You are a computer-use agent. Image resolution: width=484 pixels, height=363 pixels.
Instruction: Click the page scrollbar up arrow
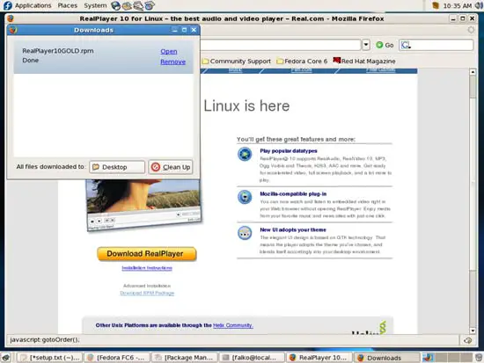click(473, 72)
